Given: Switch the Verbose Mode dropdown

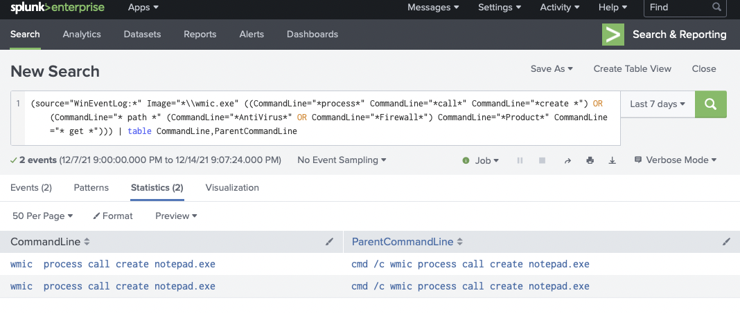Looking at the screenshot, I should [676, 160].
